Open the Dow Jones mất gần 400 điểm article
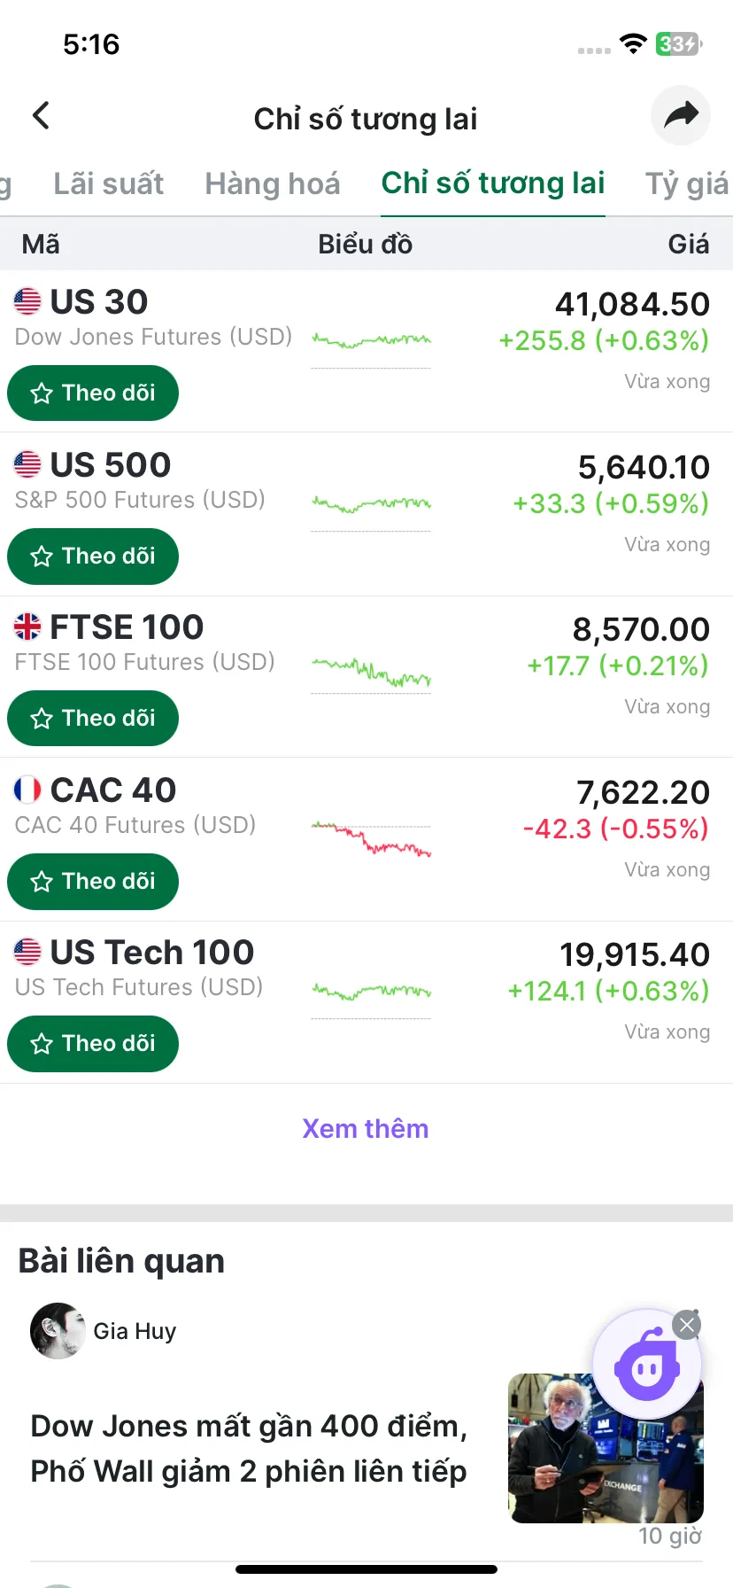 [249, 1448]
